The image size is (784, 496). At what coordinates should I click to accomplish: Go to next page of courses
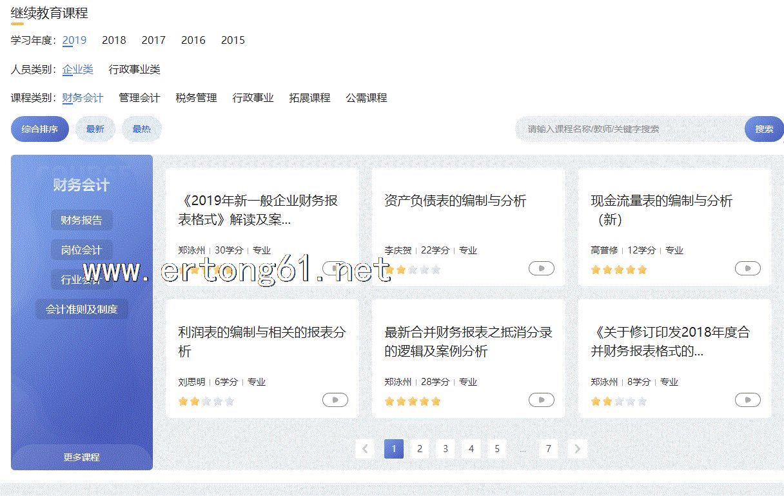(577, 449)
